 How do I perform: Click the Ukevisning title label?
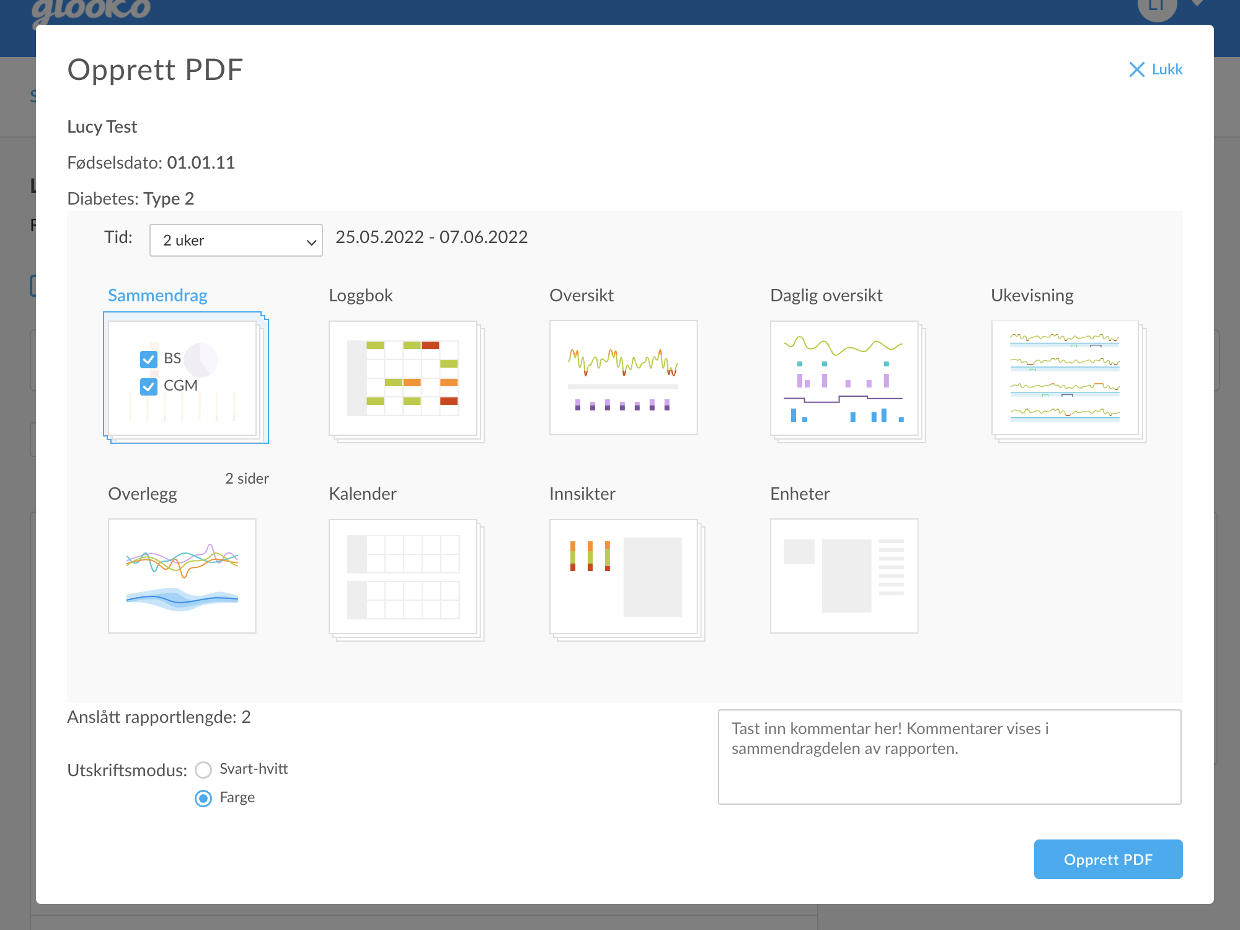pos(1032,295)
